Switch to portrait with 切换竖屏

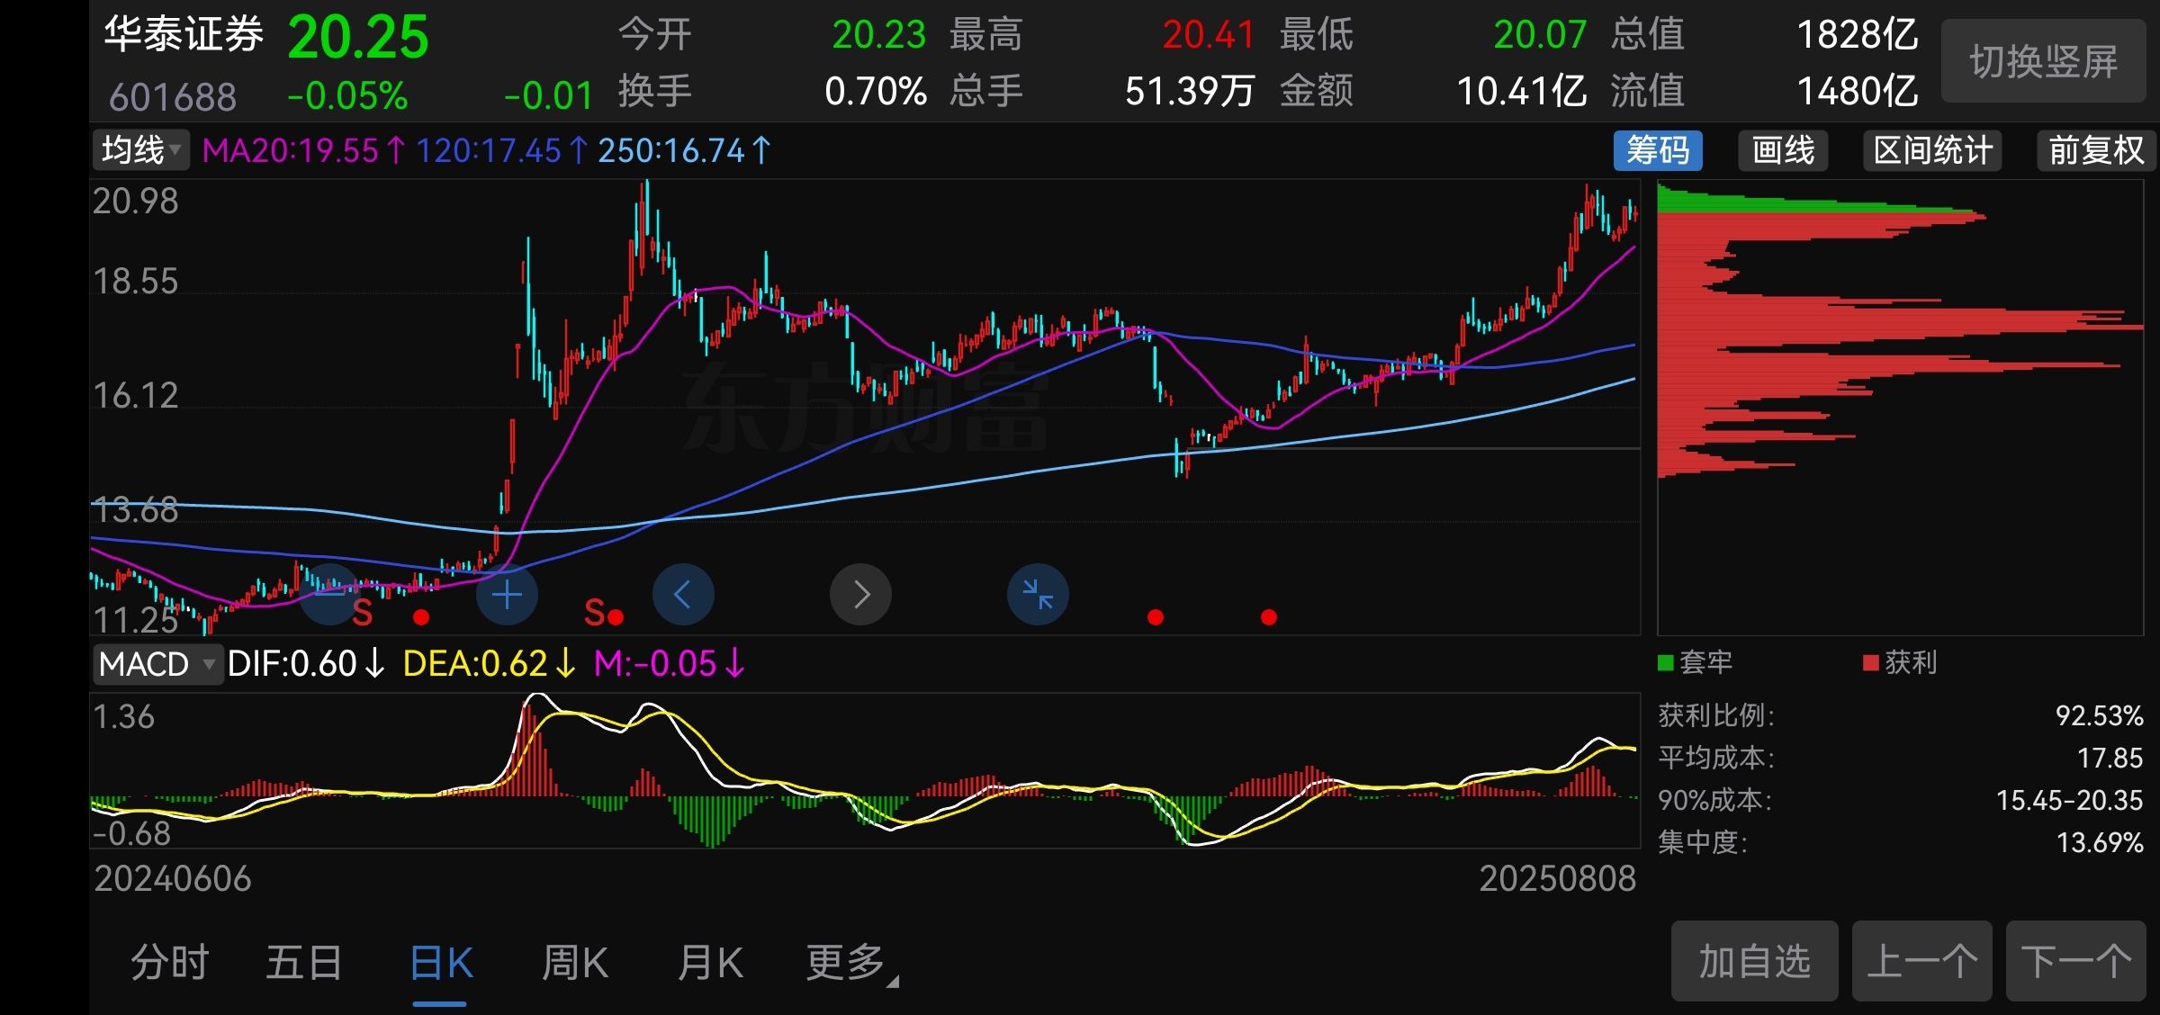[2043, 61]
